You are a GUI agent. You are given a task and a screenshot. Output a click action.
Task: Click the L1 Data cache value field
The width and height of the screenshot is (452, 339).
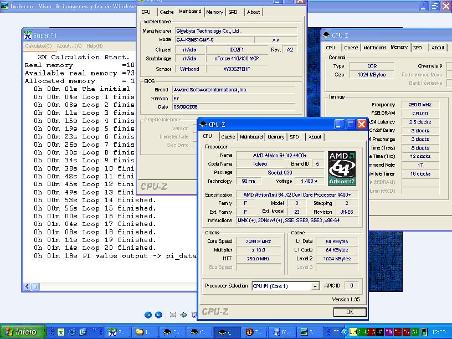[x=337, y=242]
